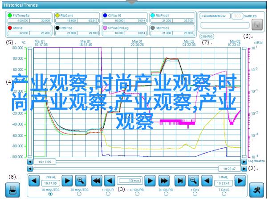Click the Log Baratron axis label

pos(257,161)
